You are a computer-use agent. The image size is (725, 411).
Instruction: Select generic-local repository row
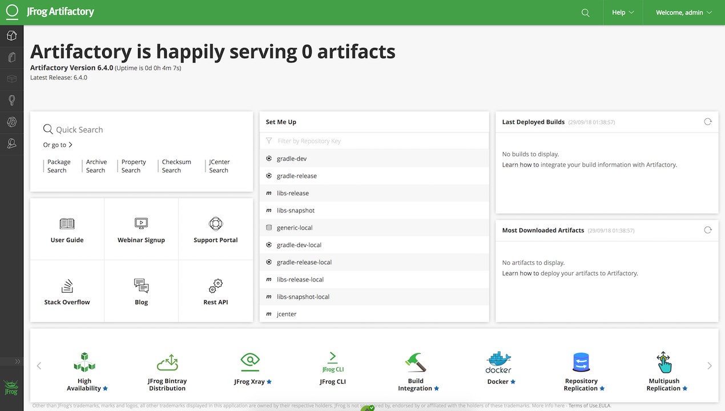[x=374, y=228]
